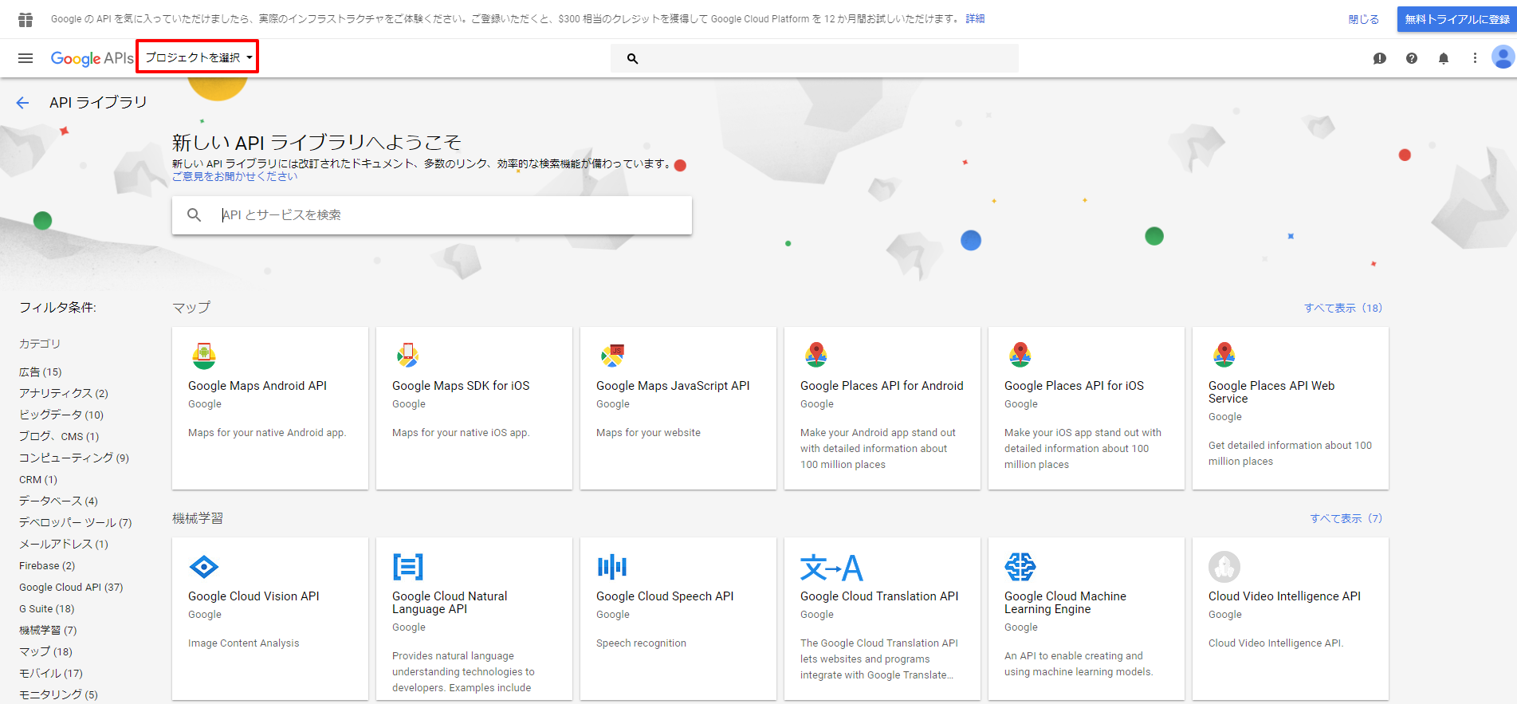Screen dimensions: 1517x704
Task: Click the Google Places API for iOS icon
Action: tap(1020, 355)
